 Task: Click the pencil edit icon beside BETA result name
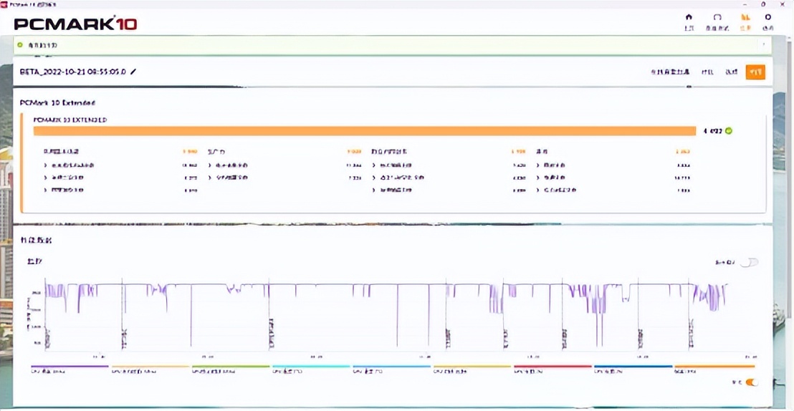pos(133,72)
